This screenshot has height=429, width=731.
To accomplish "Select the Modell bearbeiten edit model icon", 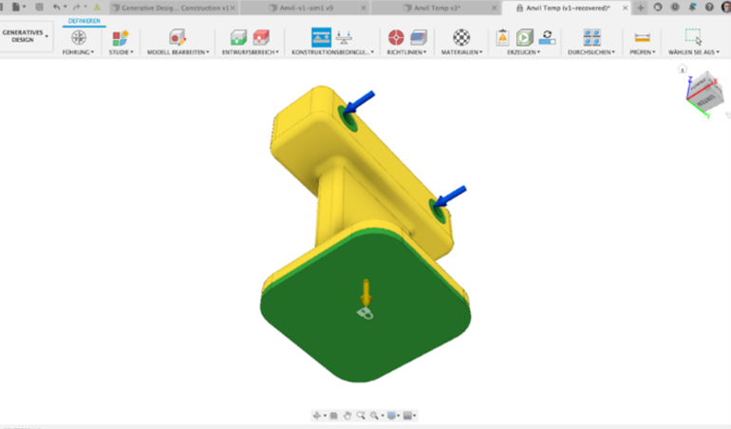I will click(x=178, y=37).
